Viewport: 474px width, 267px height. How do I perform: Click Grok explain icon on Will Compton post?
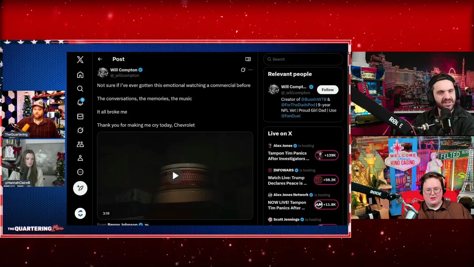pos(243,70)
